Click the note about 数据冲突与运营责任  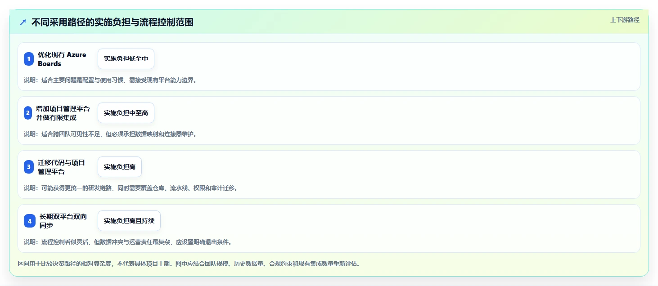128,242
